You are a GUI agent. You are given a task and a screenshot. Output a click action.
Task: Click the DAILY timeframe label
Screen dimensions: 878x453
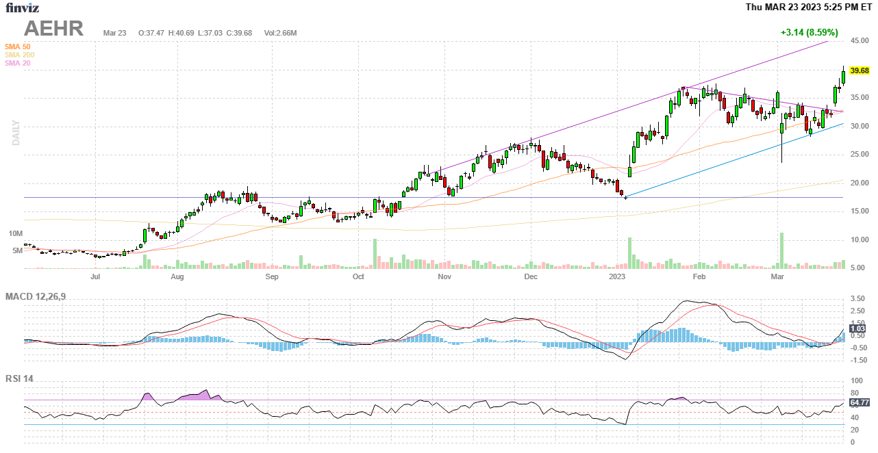coord(15,133)
